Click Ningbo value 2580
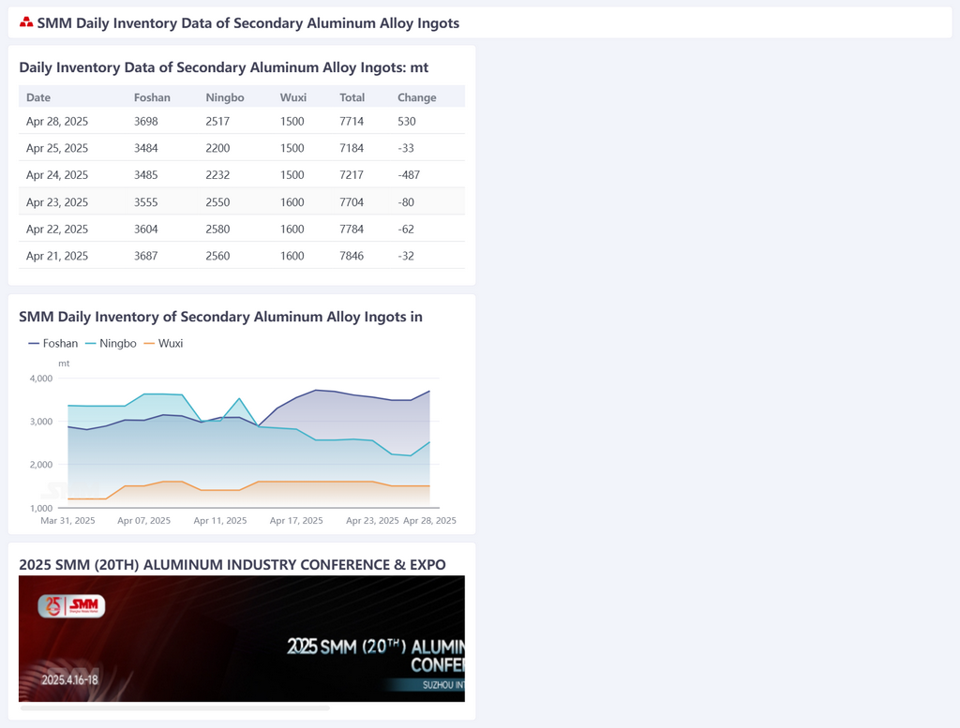The image size is (960, 728). [x=217, y=229]
